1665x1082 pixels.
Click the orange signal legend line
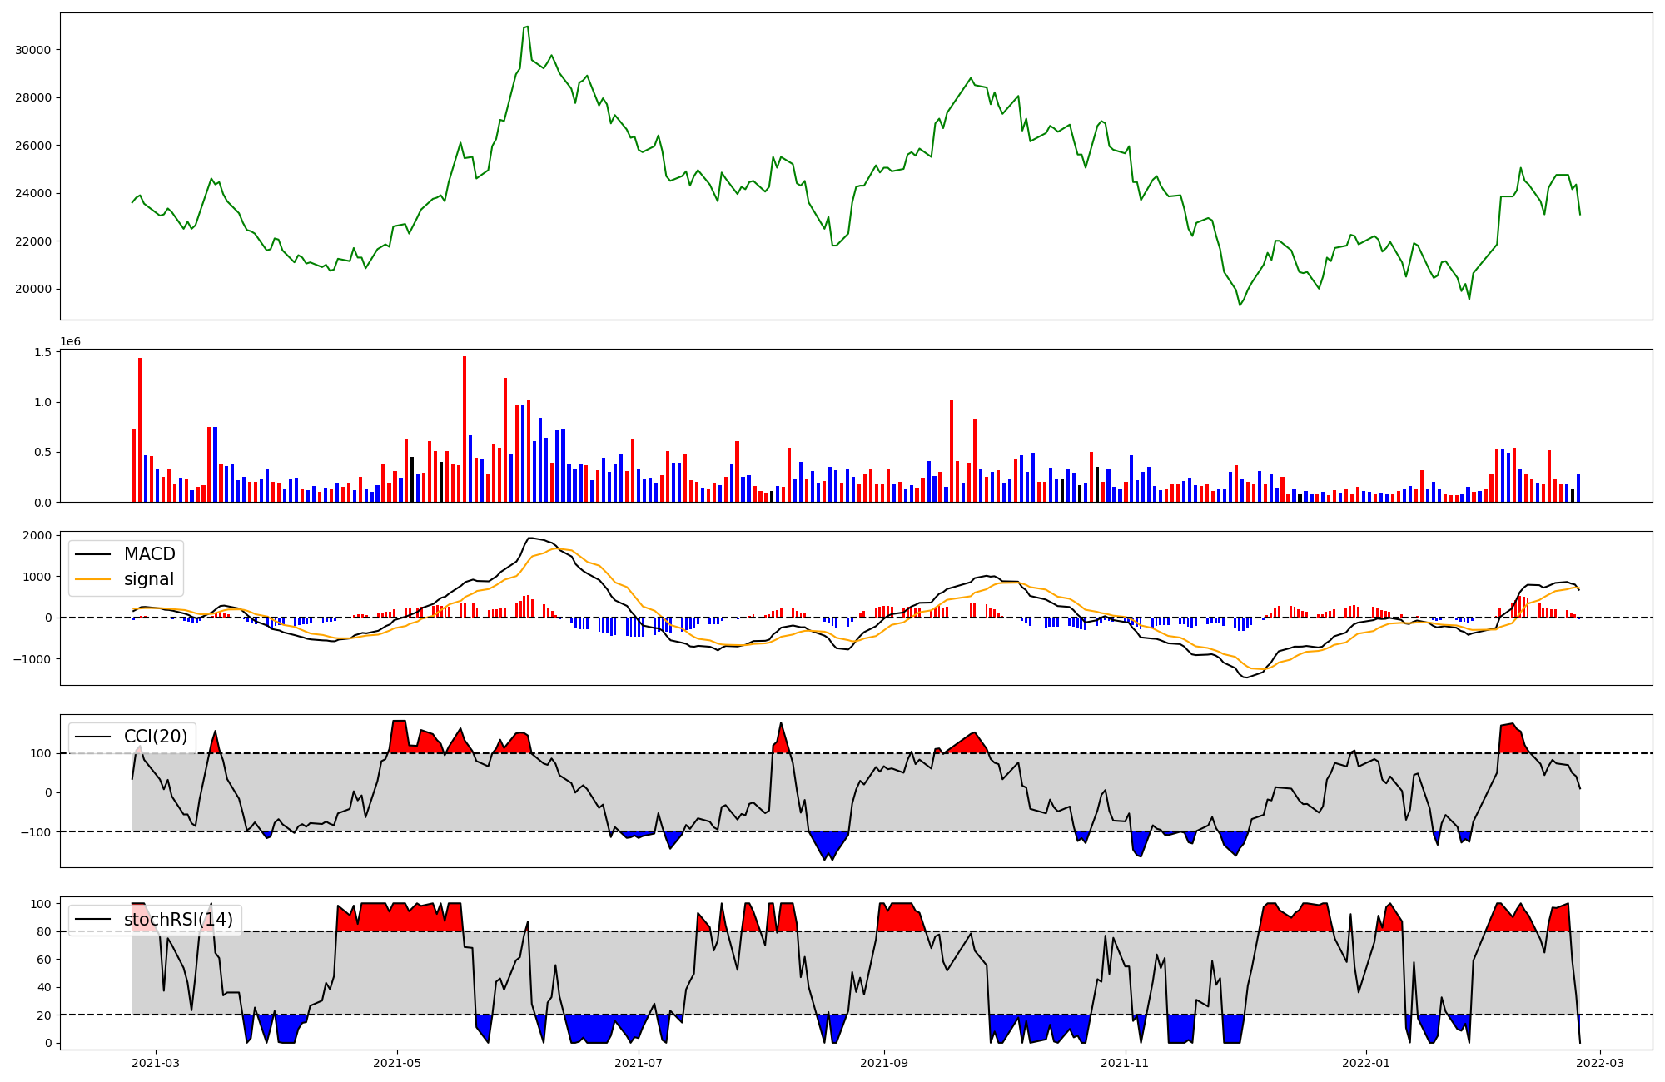(93, 579)
